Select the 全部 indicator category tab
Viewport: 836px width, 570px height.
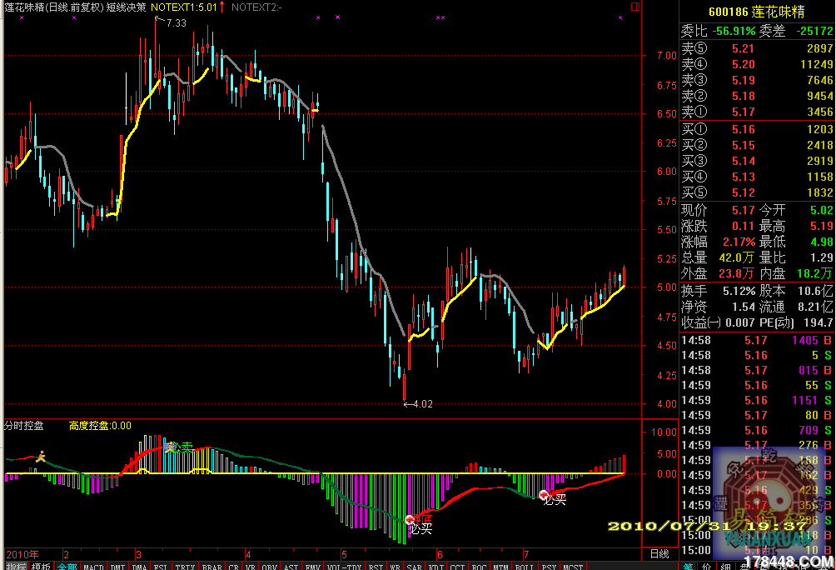tap(67, 565)
